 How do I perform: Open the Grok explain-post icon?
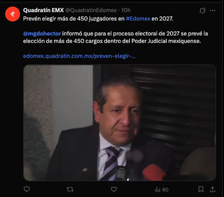click(203, 10)
